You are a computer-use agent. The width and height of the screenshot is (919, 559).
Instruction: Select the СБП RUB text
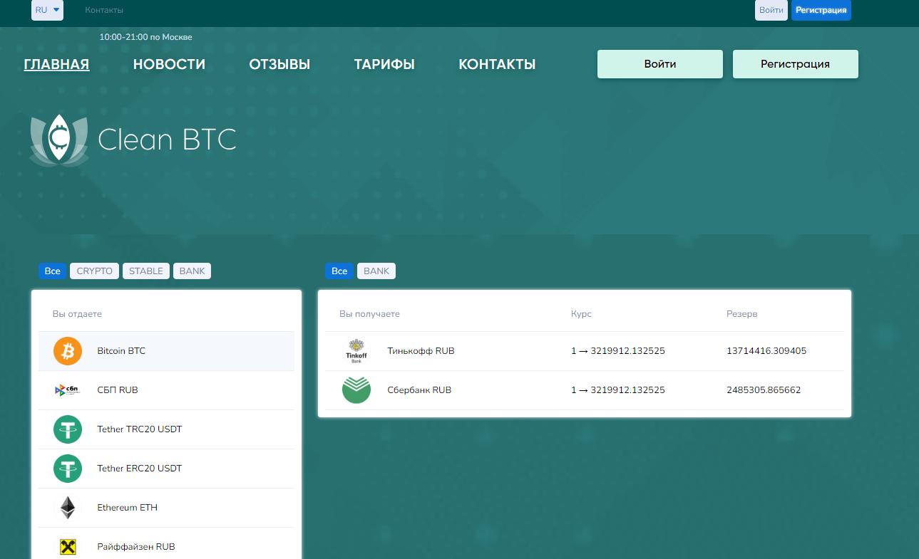click(118, 390)
